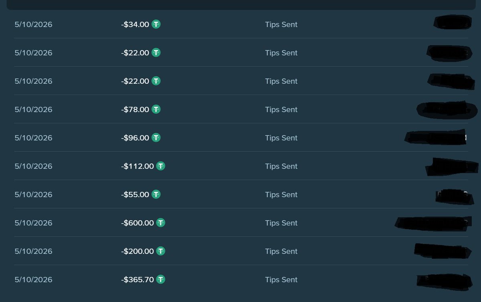This screenshot has height=302, width=481.
Task: Click the Tether icon beside -$34.00
Action: click(x=156, y=24)
